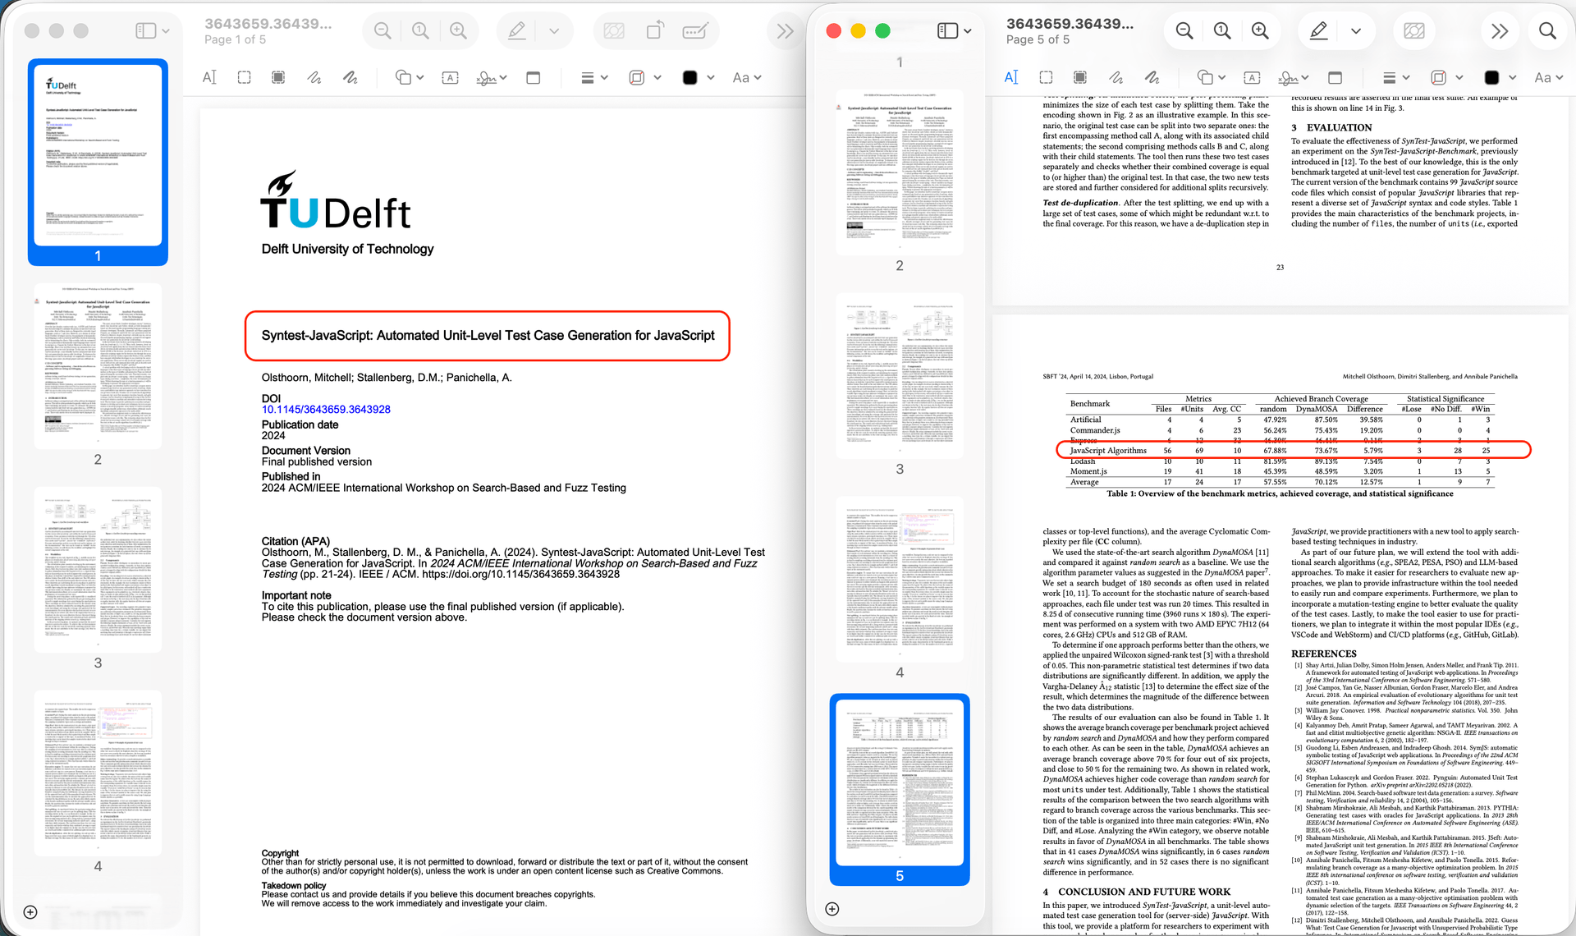Select page 3 thumbnail in page 5 window
This screenshot has height=936, width=1576.
(x=900, y=376)
